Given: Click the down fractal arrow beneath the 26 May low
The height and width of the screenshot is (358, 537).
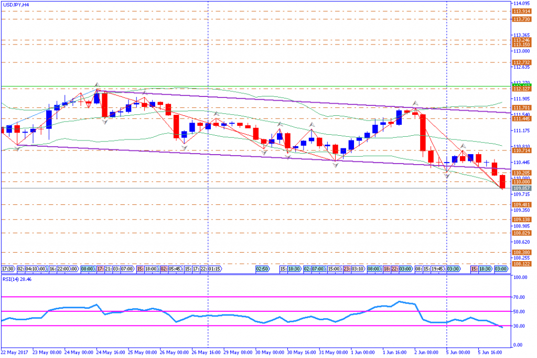Looking at the screenshot, I should pos(184,148).
